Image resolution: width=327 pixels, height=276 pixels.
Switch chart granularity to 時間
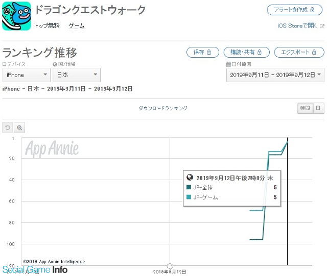pyautogui.click(x=305, y=108)
